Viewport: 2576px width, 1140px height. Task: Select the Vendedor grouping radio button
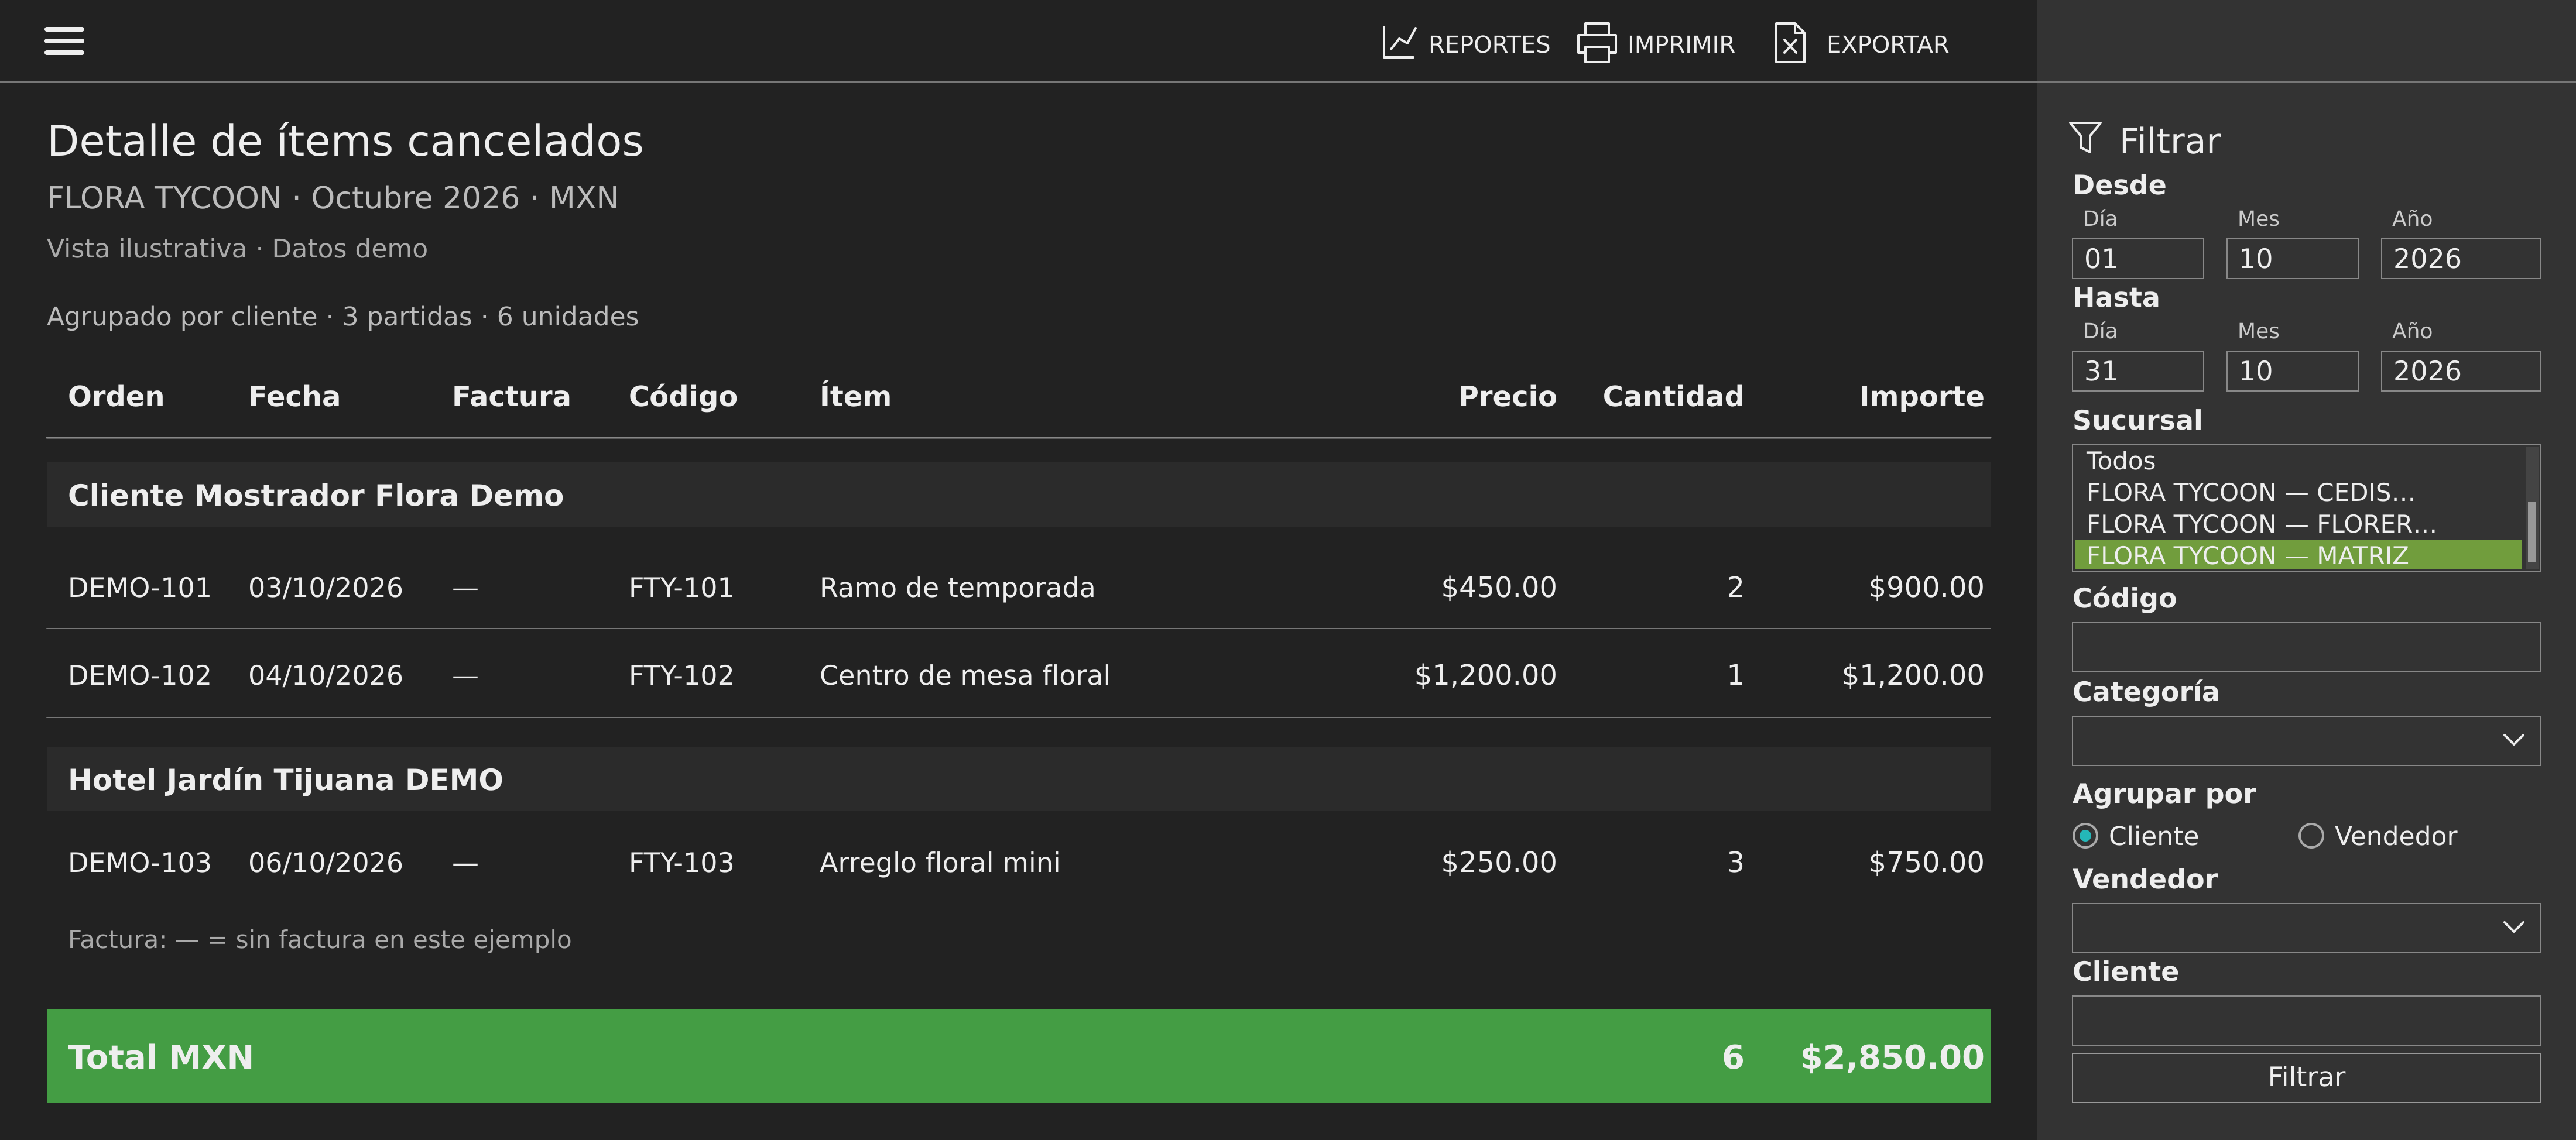2311,835
